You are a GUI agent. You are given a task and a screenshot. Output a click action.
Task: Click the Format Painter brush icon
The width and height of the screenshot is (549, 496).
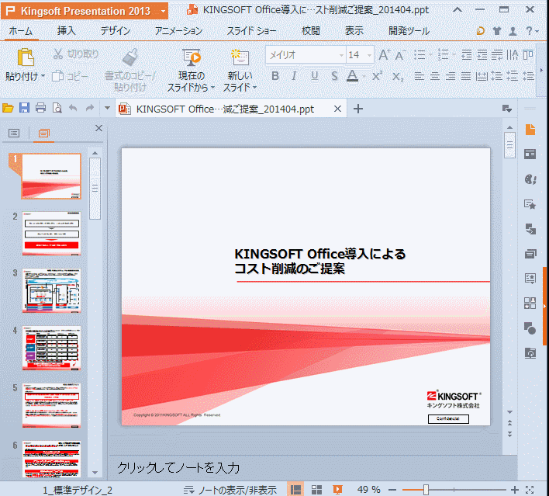pos(130,57)
